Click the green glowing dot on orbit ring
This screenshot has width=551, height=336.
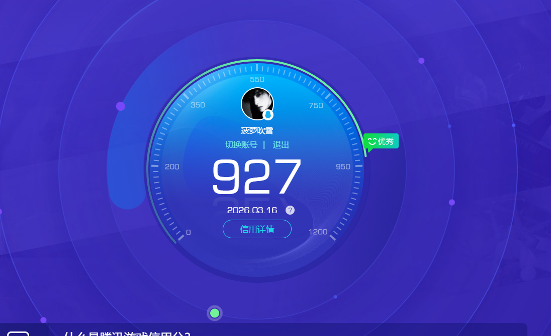[215, 313]
